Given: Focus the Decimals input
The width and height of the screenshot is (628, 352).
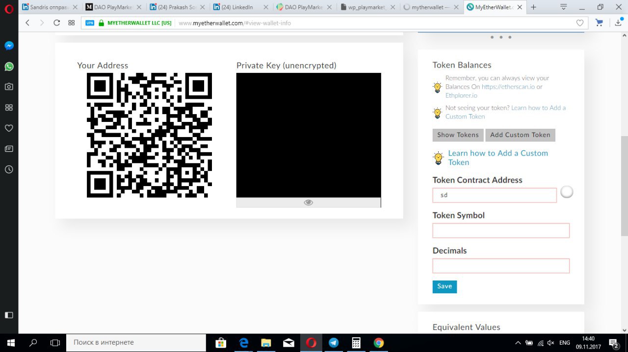Looking at the screenshot, I should (501, 266).
